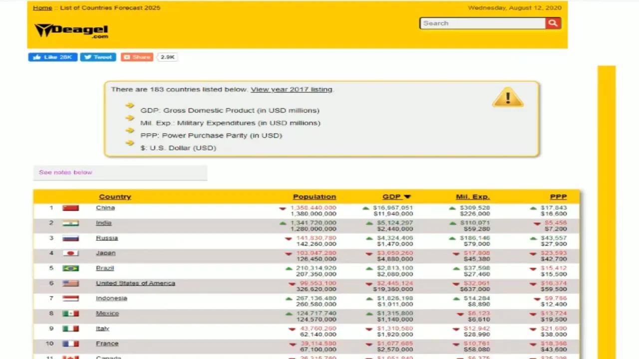The height and width of the screenshot is (359, 639).
Task: Open the Home breadcrumb link
Action: point(42,8)
